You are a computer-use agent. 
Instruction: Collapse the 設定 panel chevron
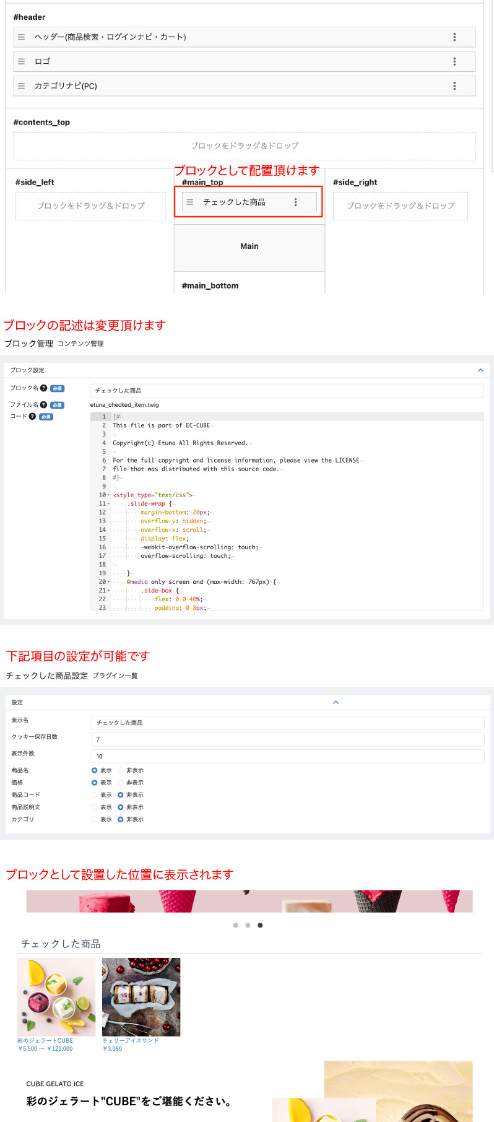coord(336,702)
